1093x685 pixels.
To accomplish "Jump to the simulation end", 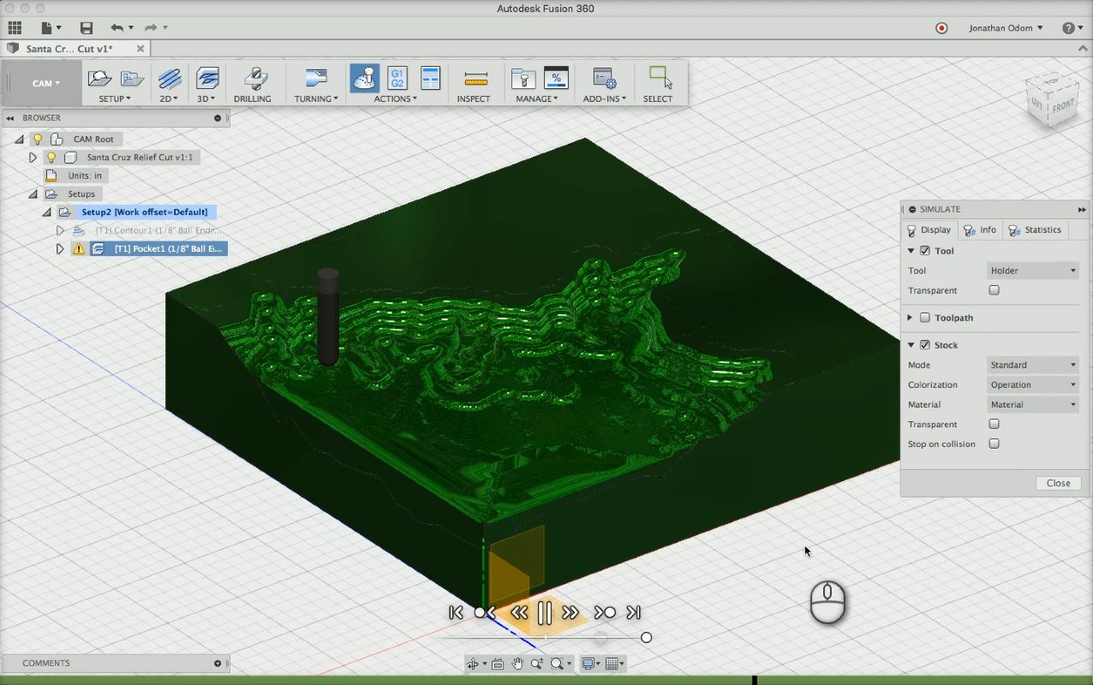I will point(633,612).
